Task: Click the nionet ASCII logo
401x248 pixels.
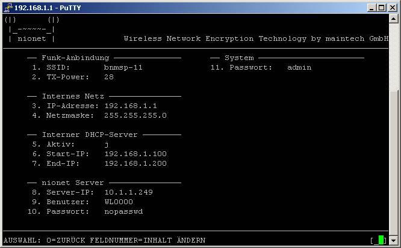Action: click(x=32, y=29)
